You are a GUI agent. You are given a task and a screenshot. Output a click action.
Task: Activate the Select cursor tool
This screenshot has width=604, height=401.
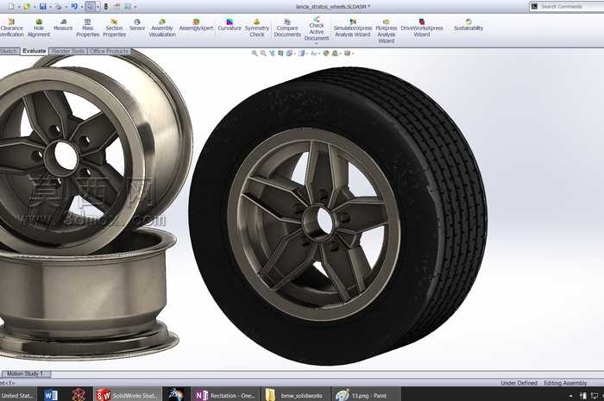[x=90, y=7]
